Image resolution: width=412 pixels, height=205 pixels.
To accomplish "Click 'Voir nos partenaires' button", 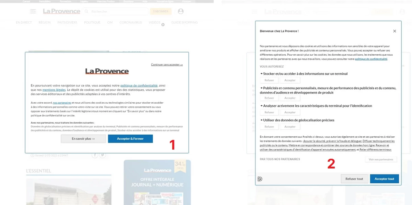I will 381,159.
